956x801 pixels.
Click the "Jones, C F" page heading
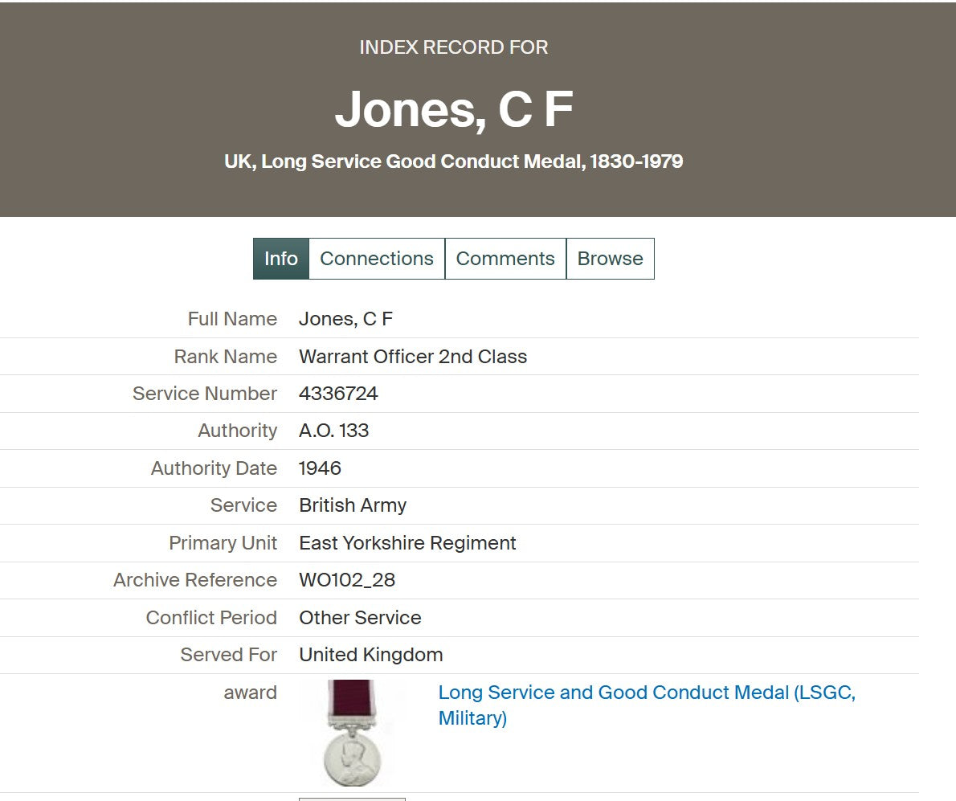click(x=454, y=109)
